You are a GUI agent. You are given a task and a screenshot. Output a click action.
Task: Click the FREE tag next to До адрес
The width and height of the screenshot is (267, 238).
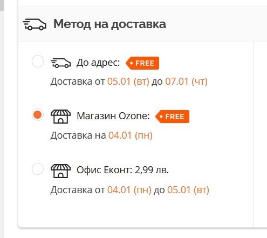(x=142, y=63)
